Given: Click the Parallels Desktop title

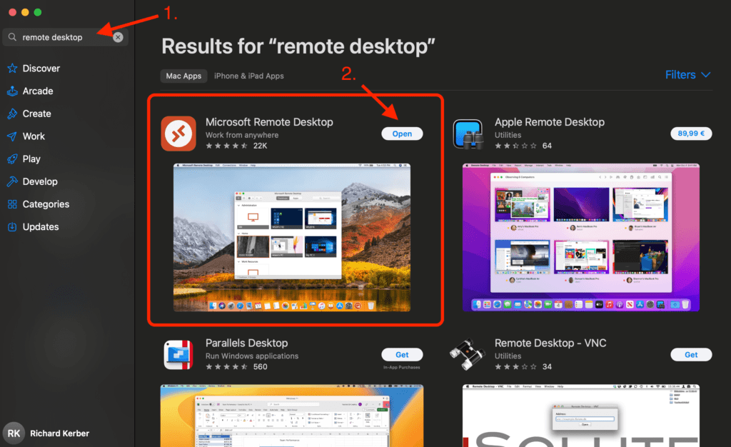Looking at the screenshot, I should pos(246,343).
